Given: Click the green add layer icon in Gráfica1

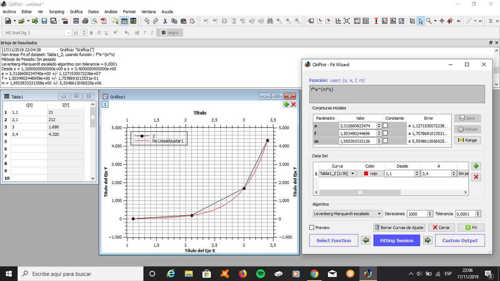Looking at the screenshot, I should point(286,104).
